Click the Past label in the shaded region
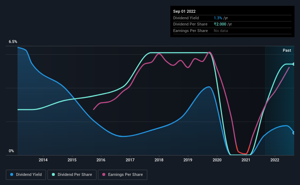The width and height of the screenshot is (300, 185). click(x=287, y=50)
